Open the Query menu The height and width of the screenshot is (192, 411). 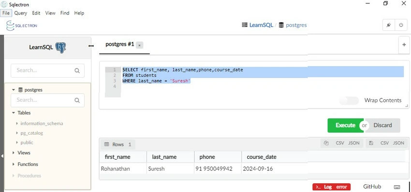[21, 13]
